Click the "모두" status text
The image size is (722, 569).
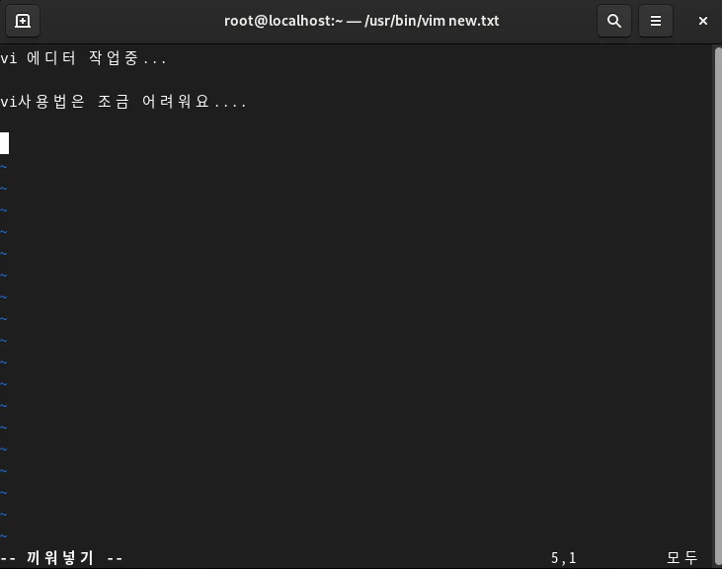click(x=682, y=558)
